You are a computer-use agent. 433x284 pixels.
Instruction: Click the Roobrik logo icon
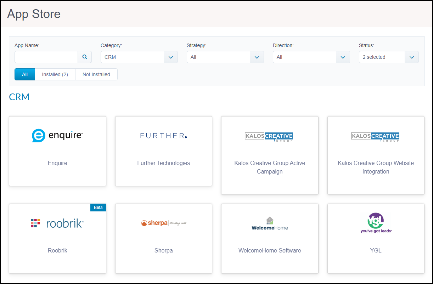[x=57, y=223]
